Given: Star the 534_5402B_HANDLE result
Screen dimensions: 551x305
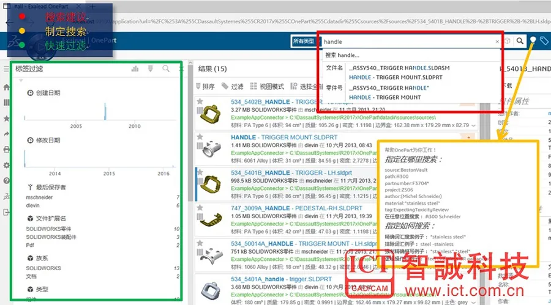Looking at the screenshot, I should [200, 101].
